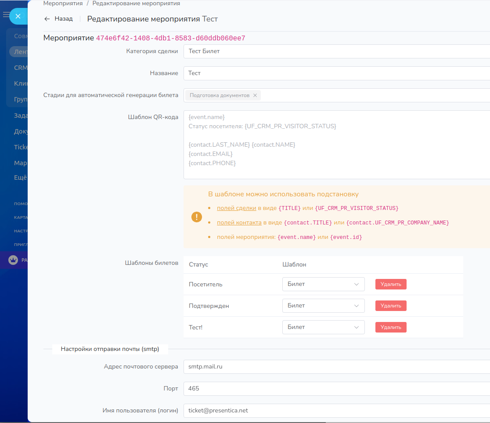Open the 'полей сделки' link
The width and height of the screenshot is (490, 423).
(x=236, y=208)
